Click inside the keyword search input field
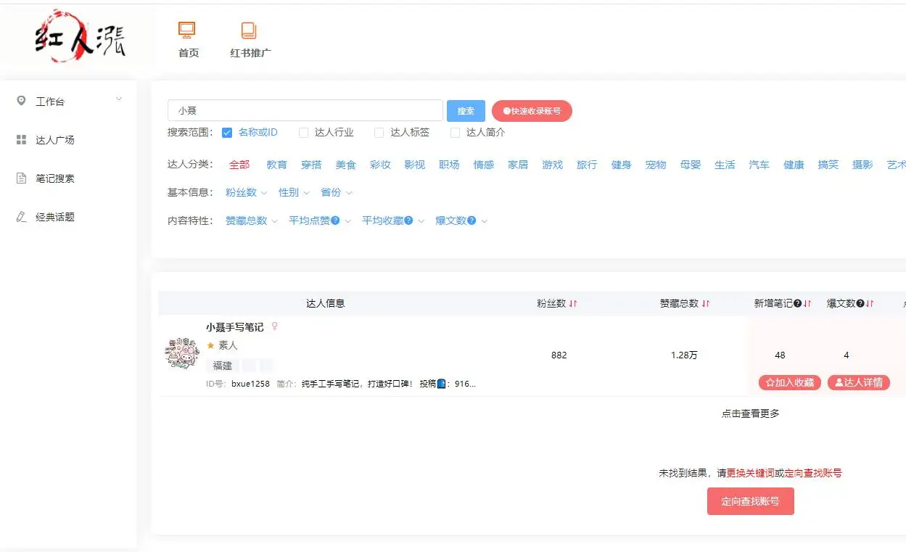 click(x=305, y=110)
